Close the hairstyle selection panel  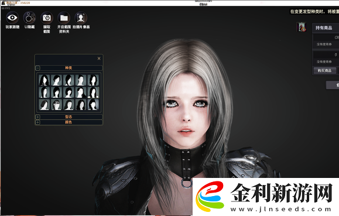click(x=99, y=59)
